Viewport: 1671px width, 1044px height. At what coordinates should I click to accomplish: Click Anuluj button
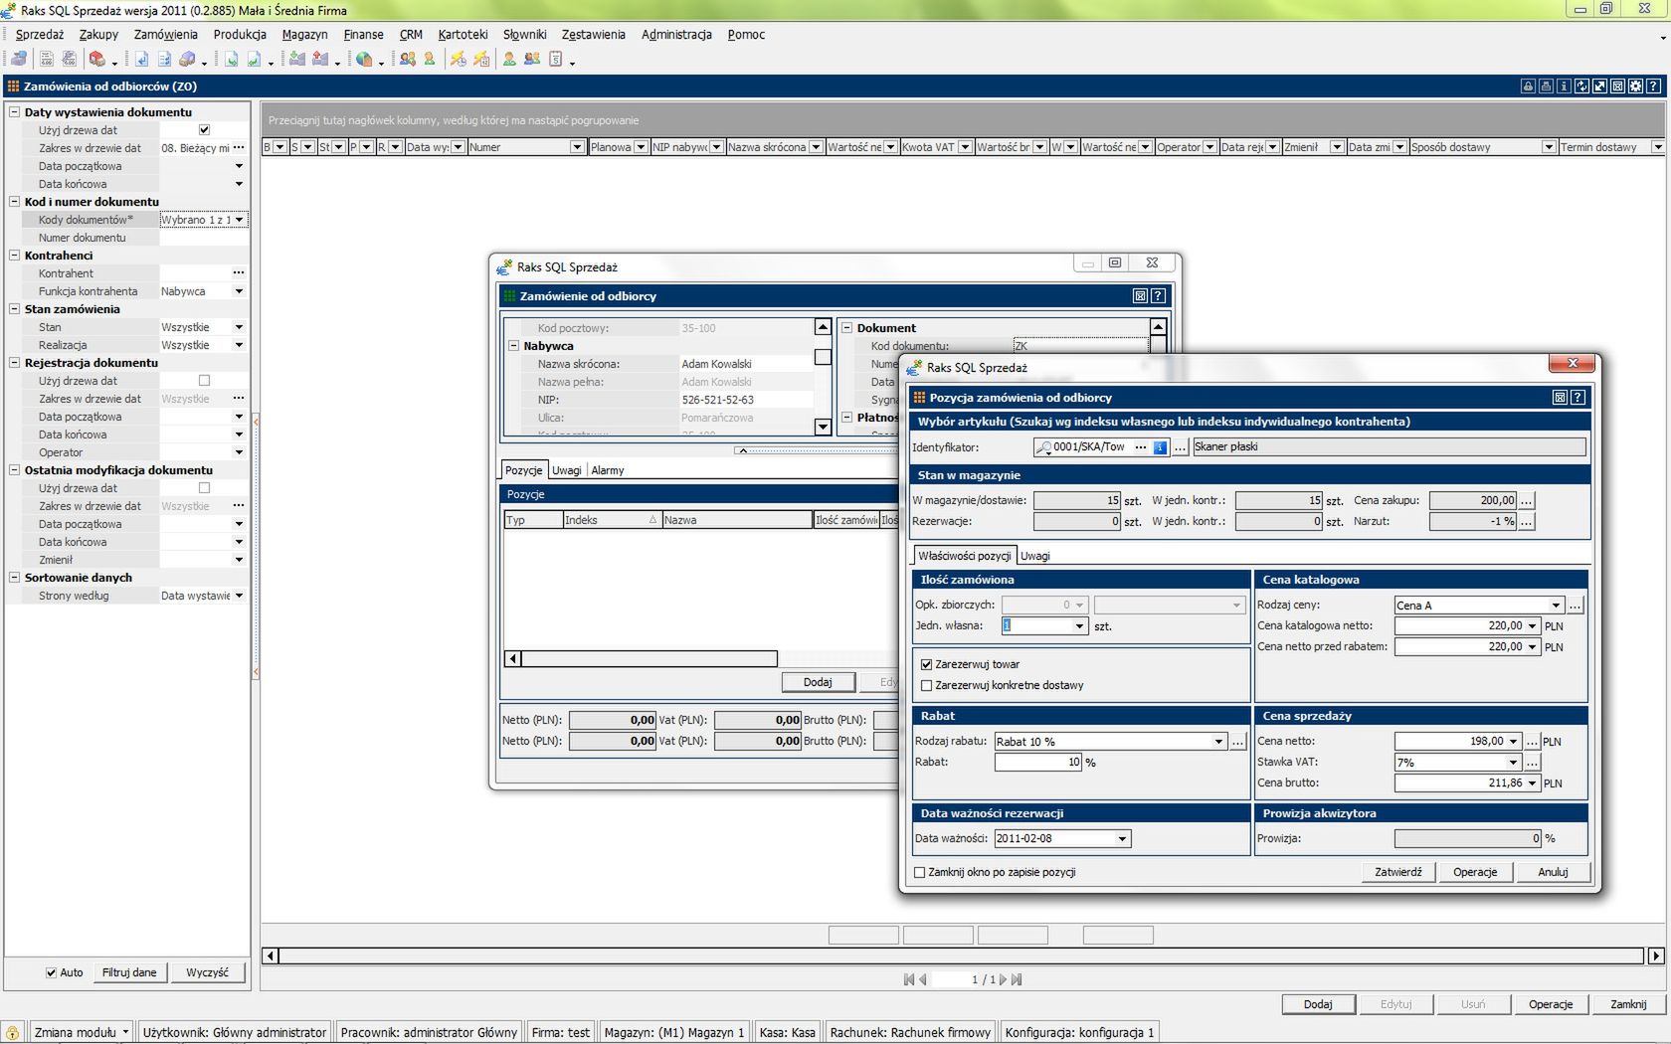click(x=1553, y=872)
